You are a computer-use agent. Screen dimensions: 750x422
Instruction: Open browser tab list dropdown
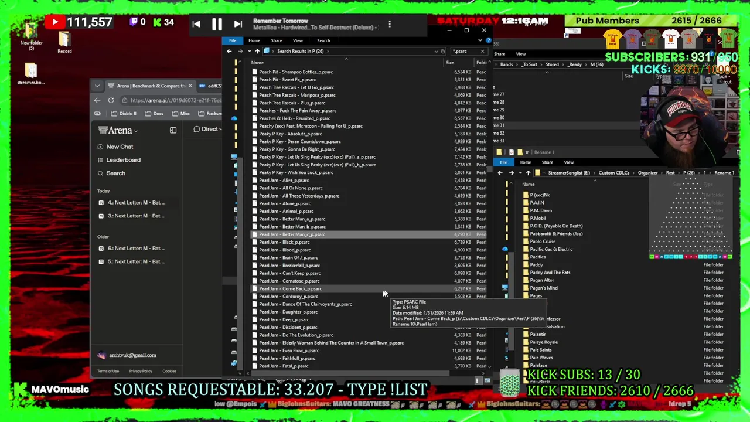point(97,86)
